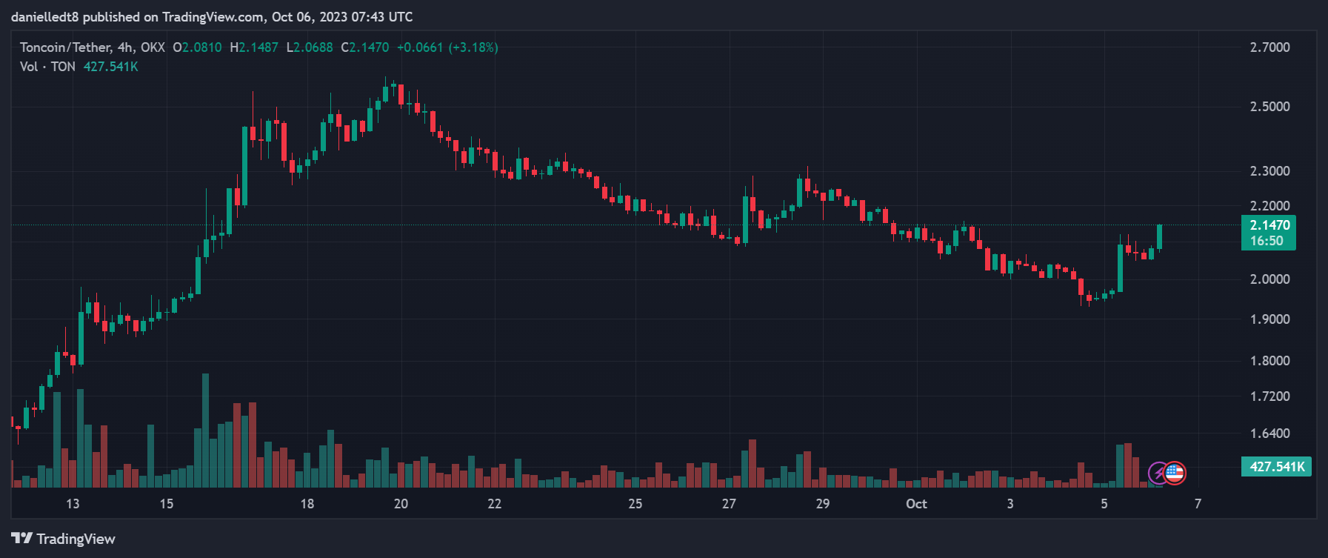Click the date label 13 on time axis
The image size is (1328, 558).
tap(73, 504)
